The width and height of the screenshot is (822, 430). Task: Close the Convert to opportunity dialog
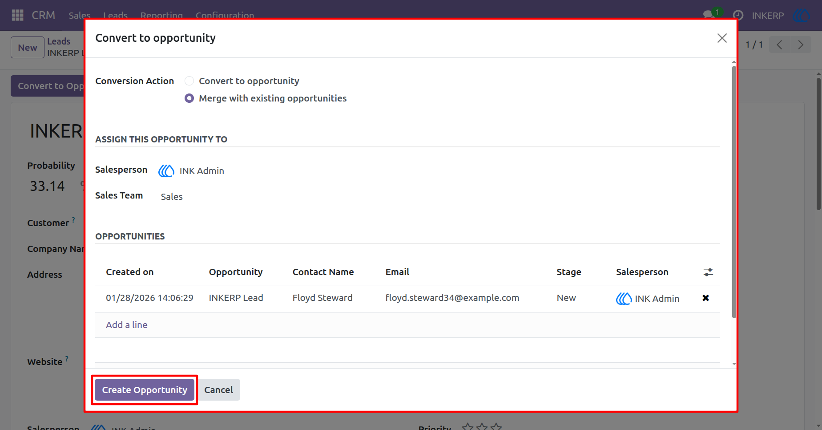(x=722, y=38)
